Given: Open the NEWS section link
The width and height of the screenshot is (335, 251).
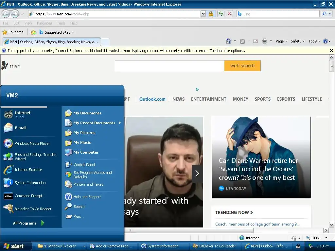Looking at the screenshot, I should pyautogui.click(x=178, y=99).
